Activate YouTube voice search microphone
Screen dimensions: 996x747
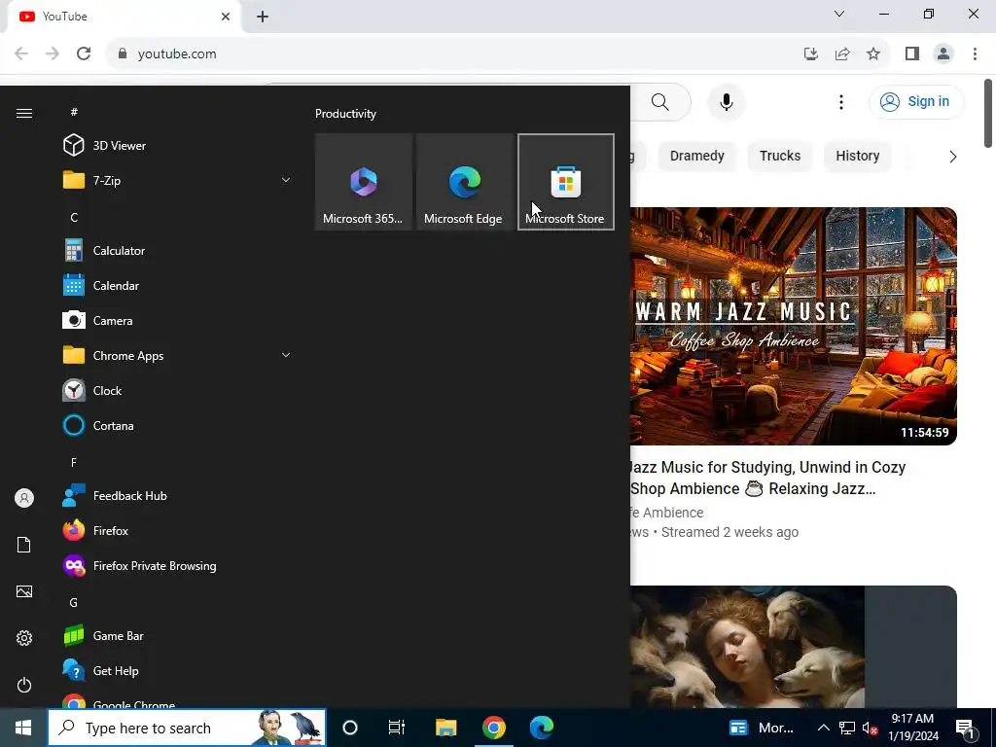pyautogui.click(x=726, y=101)
